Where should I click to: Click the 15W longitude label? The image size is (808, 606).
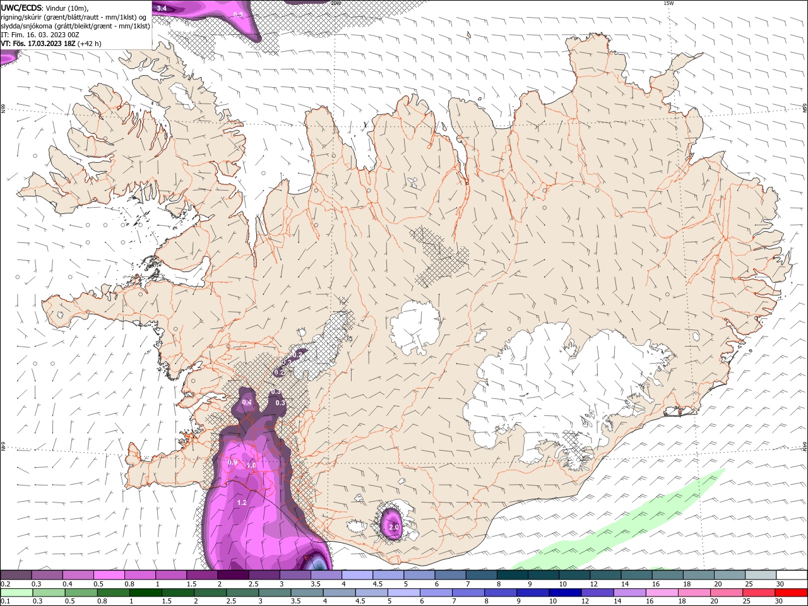coord(668,3)
